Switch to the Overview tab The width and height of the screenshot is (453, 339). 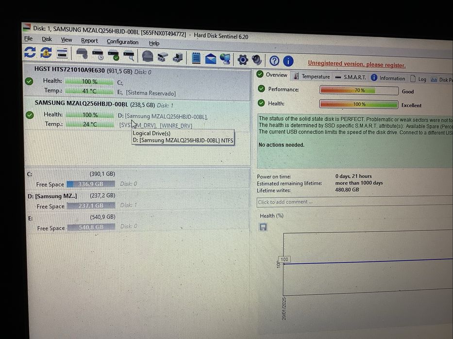coord(272,75)
